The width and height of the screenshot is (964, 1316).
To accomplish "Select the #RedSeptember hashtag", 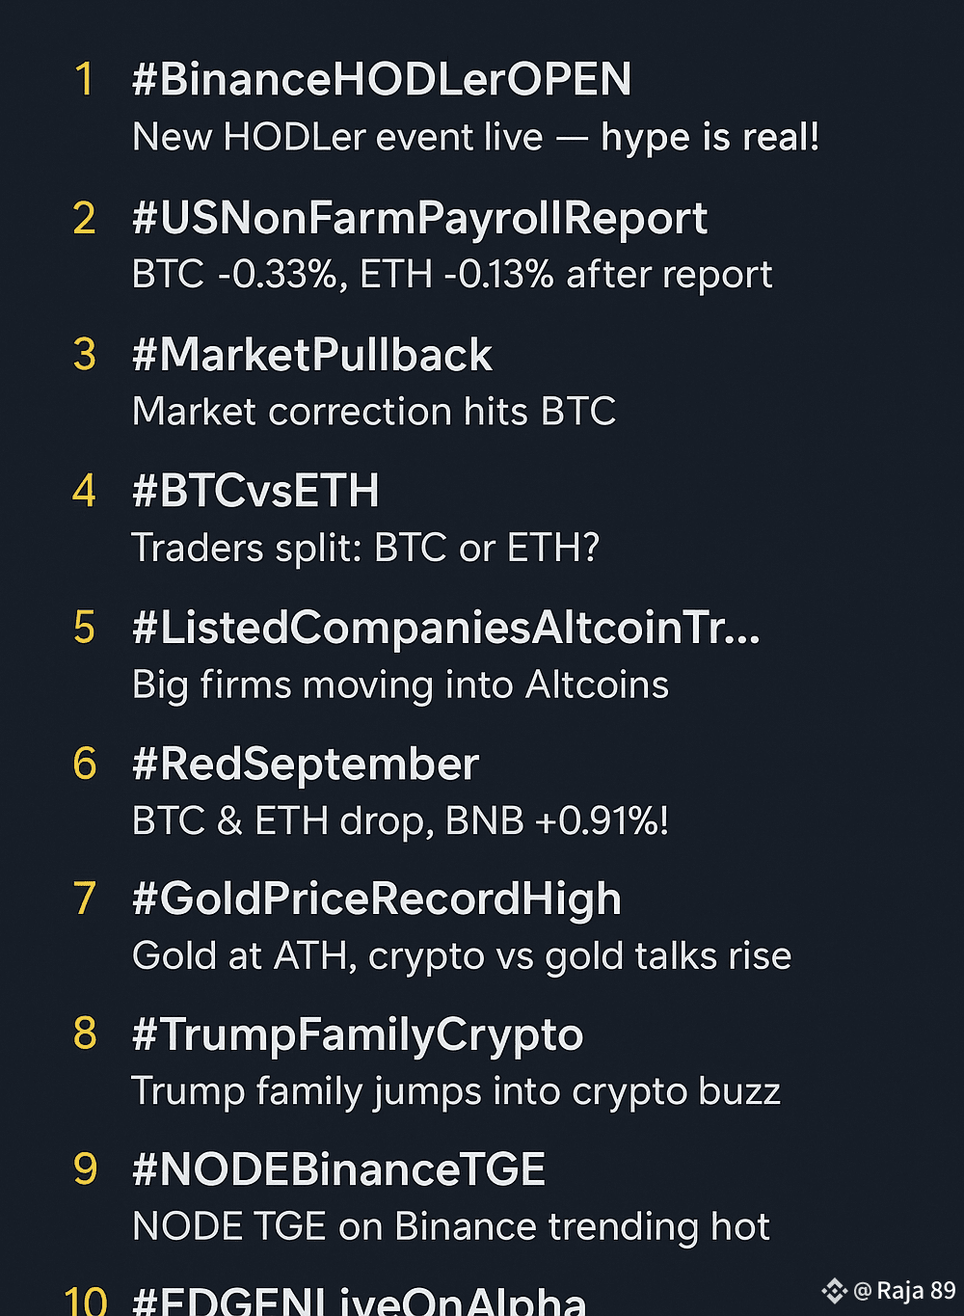I will pyautogui.click(x=306, y=764).
